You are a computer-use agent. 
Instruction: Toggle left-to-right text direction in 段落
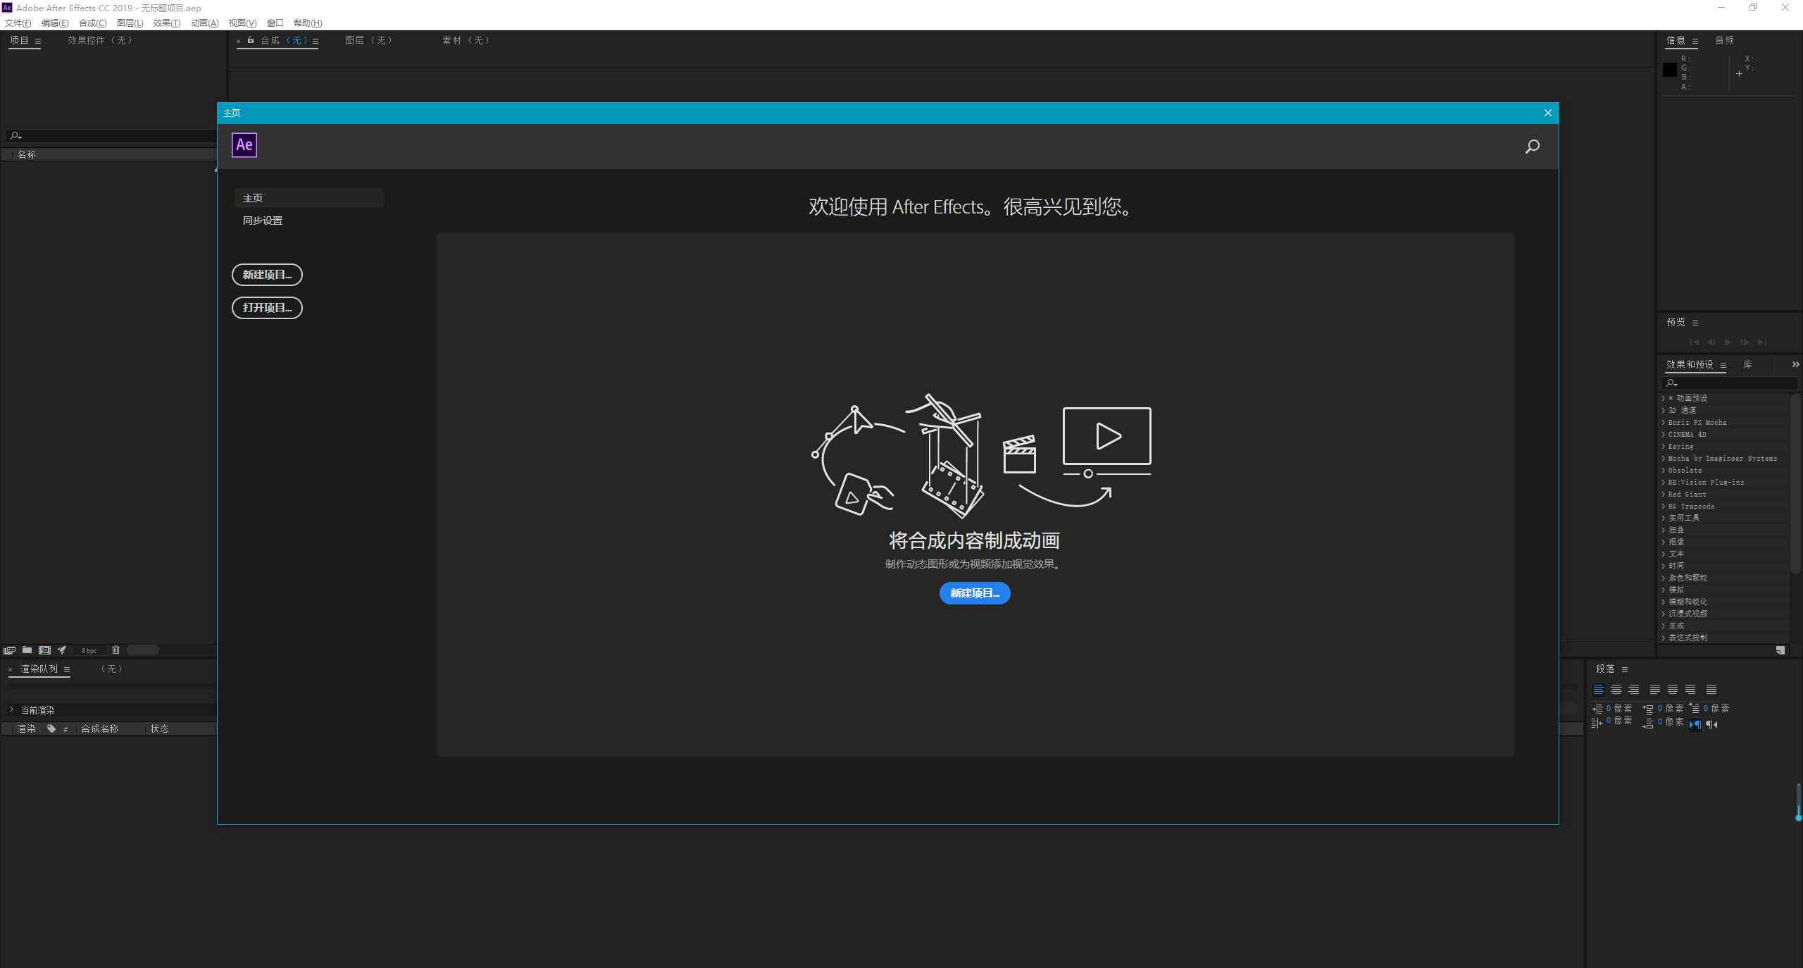[x=1695, y=724]
